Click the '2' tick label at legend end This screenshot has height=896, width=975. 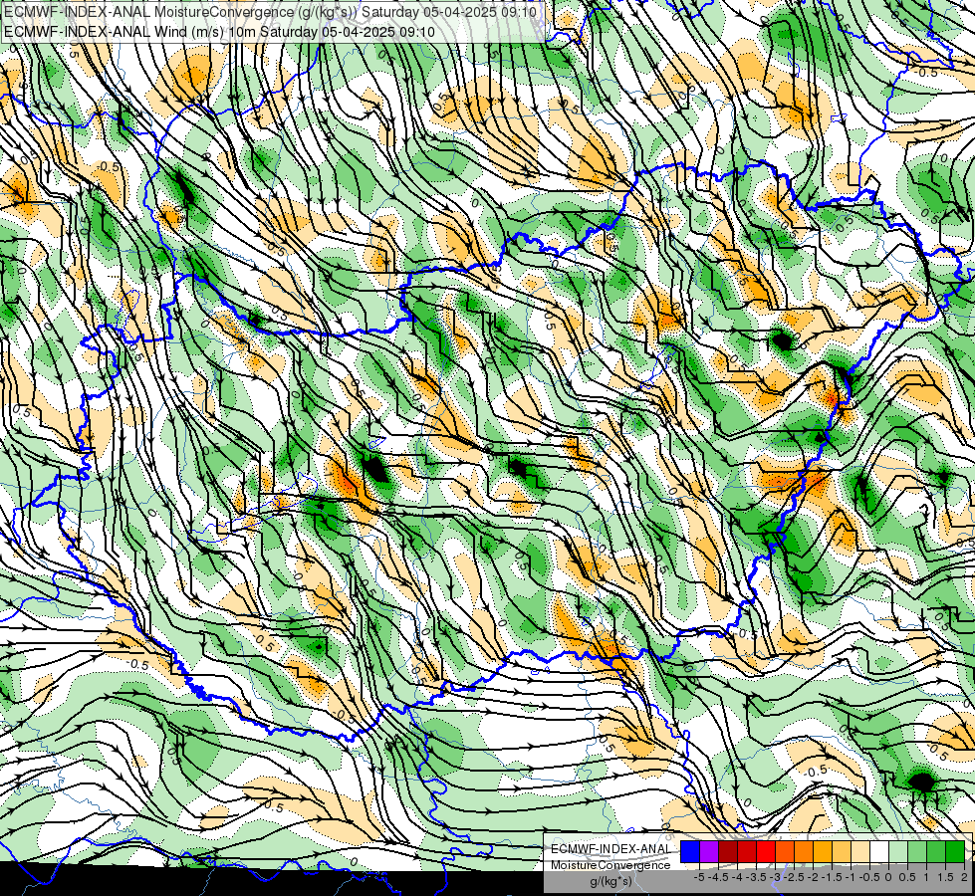[x=964, y=877]
